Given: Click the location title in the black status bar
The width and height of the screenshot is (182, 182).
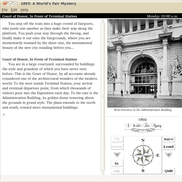Looking at the screenshot, I should 40,16.
